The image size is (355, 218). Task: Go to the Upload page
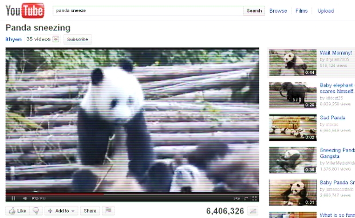[x=326, y=11]
